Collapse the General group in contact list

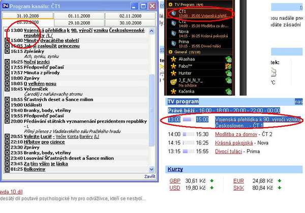[x=170, y=52]
